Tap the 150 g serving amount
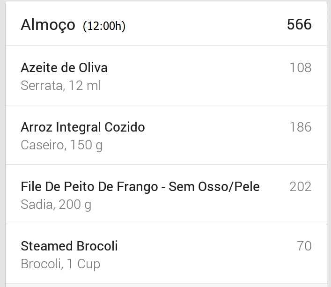 (86, 145)
